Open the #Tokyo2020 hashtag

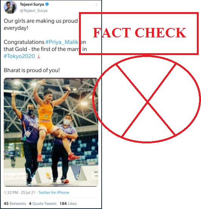click(x=19, y=56)
